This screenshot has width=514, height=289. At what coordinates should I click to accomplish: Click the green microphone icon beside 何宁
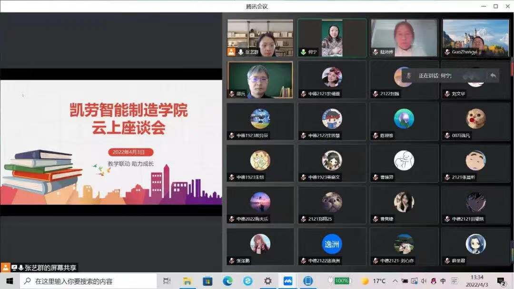[x=303, y=52]
